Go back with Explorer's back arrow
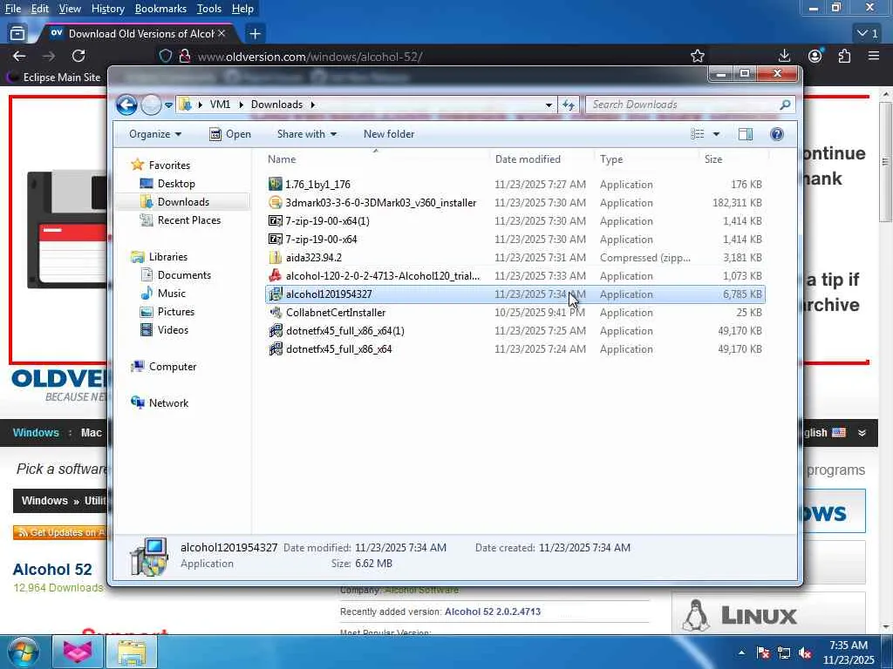Screen dimensions: 893x669 point(126,105)
